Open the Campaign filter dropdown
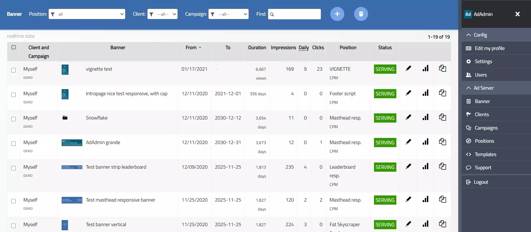Viewport: 531px width, 232px height. pos(228,14)
